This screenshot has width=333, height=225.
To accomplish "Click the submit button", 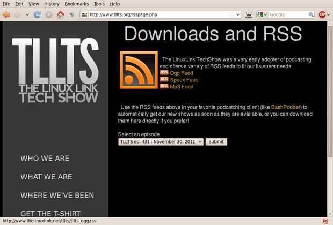I will (x=216, y=142).
